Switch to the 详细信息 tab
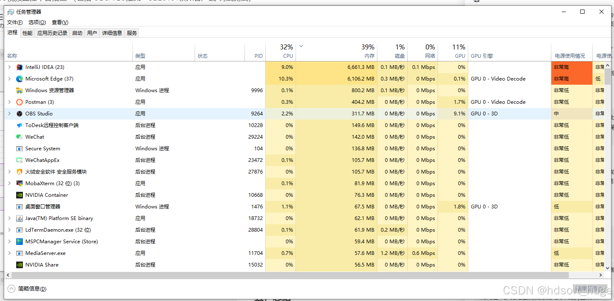 pos(112,33)
